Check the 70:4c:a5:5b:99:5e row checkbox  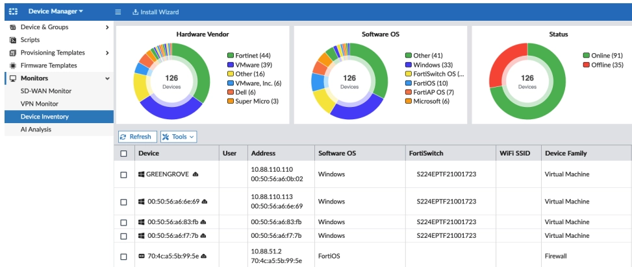point(124,257)
